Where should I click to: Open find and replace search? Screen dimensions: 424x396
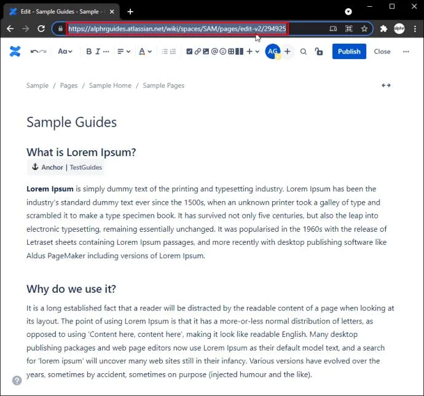coord(304,52)
